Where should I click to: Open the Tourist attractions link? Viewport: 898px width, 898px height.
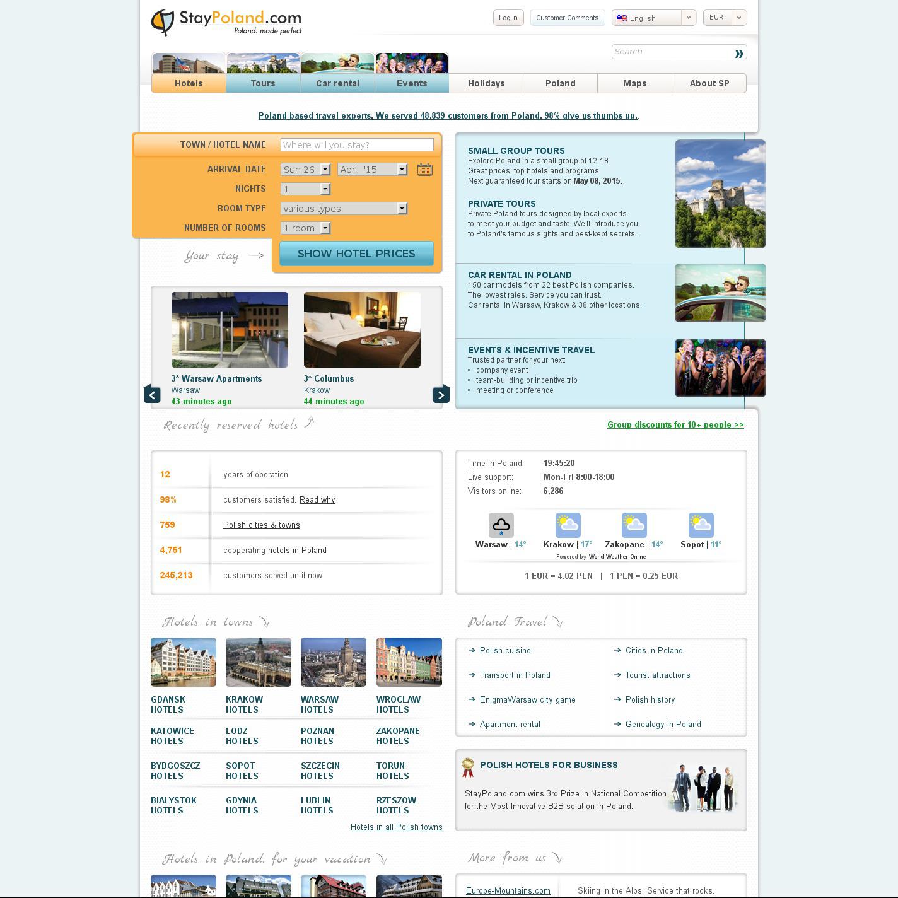(658, 675)
